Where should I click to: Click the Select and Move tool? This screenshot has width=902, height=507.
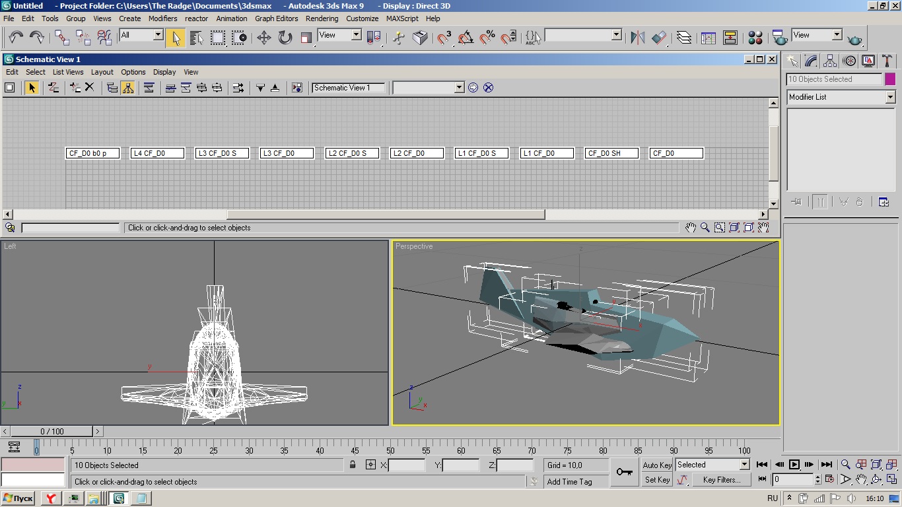tap(264, 38)
